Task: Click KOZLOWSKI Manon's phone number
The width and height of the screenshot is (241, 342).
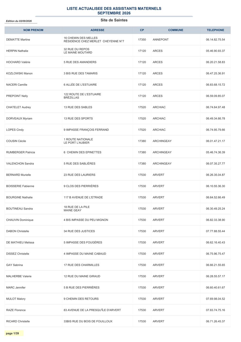Action: [x=215, y=74]
